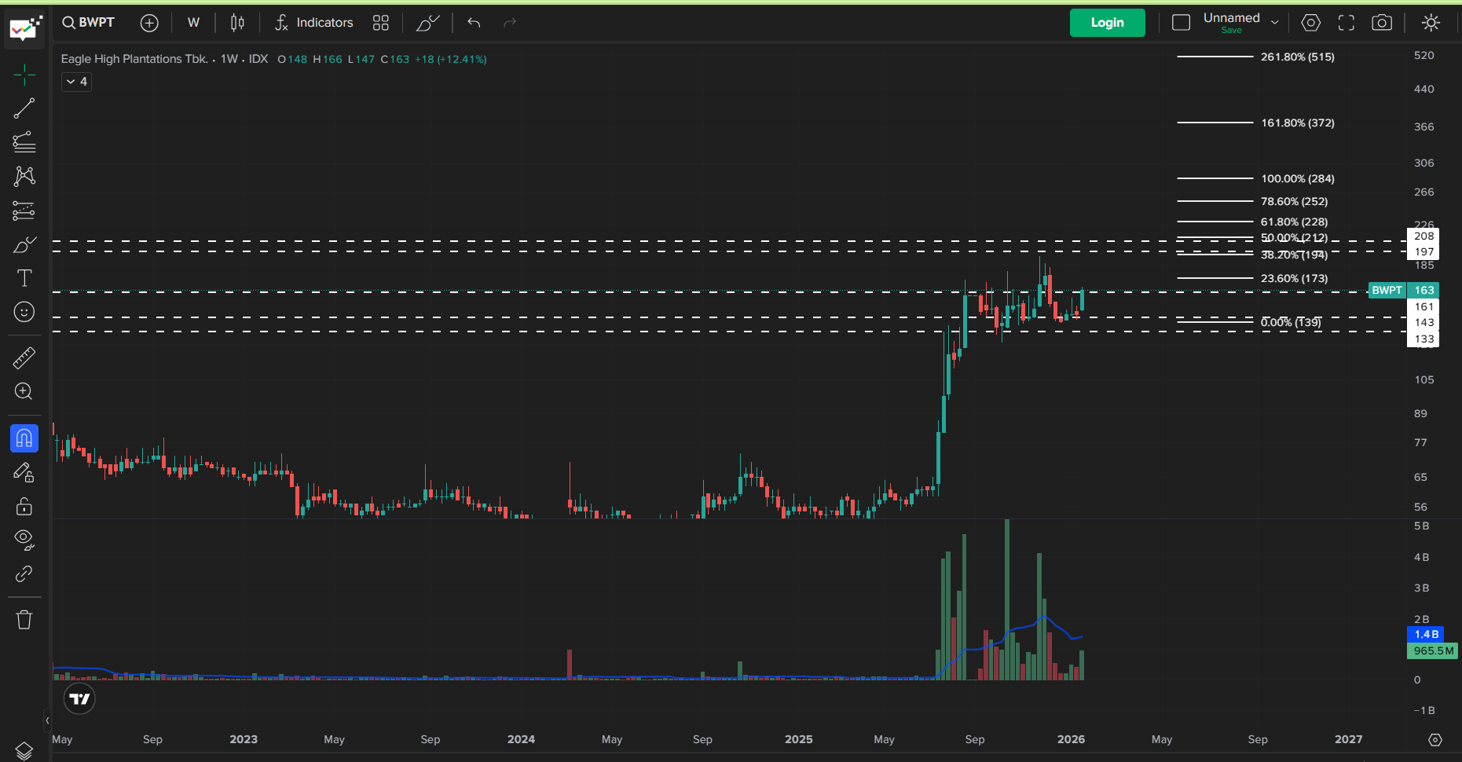Click the green Login button

click(1107, 23)
